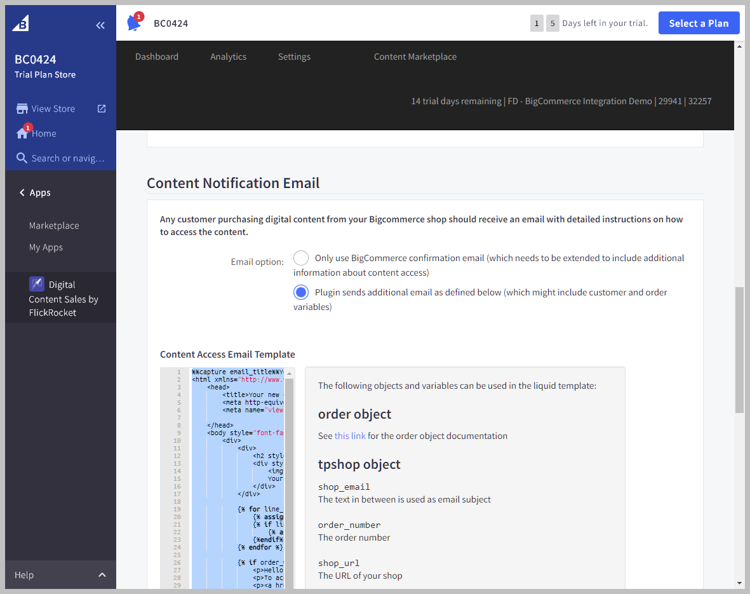This screenshot has width=750, height=594.
Task: Click the Home house icon
Action: (x=22, y=133)
